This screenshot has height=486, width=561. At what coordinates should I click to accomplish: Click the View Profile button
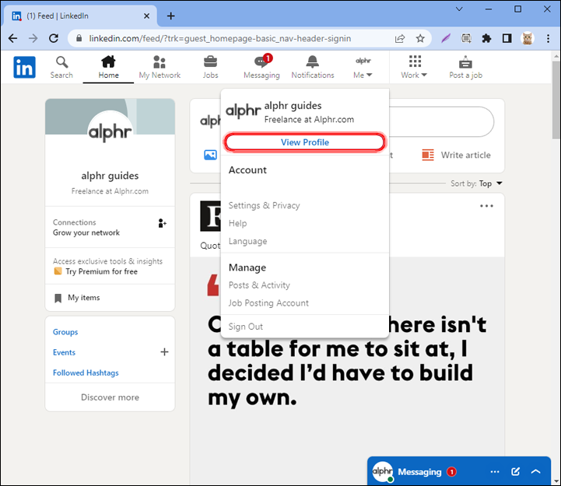coord(305,142)
